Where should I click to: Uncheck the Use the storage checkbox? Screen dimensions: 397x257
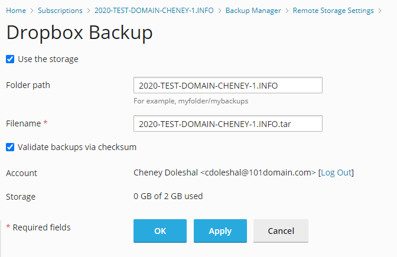point(10,59)
